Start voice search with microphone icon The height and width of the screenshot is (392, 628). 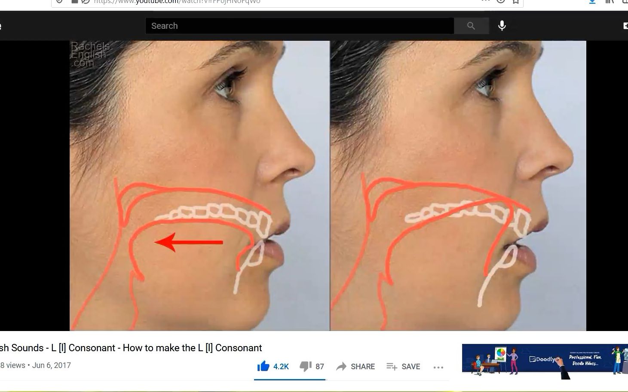[502, 26]
